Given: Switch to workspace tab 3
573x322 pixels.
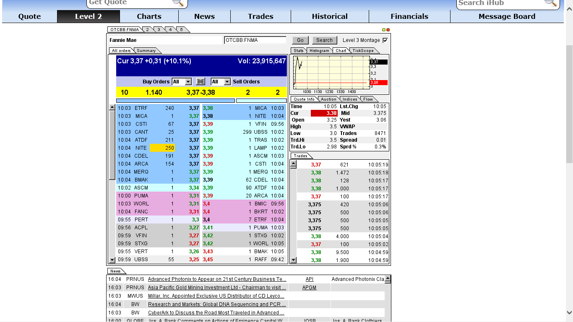Looking at the screenshot, I should [159, 30].
